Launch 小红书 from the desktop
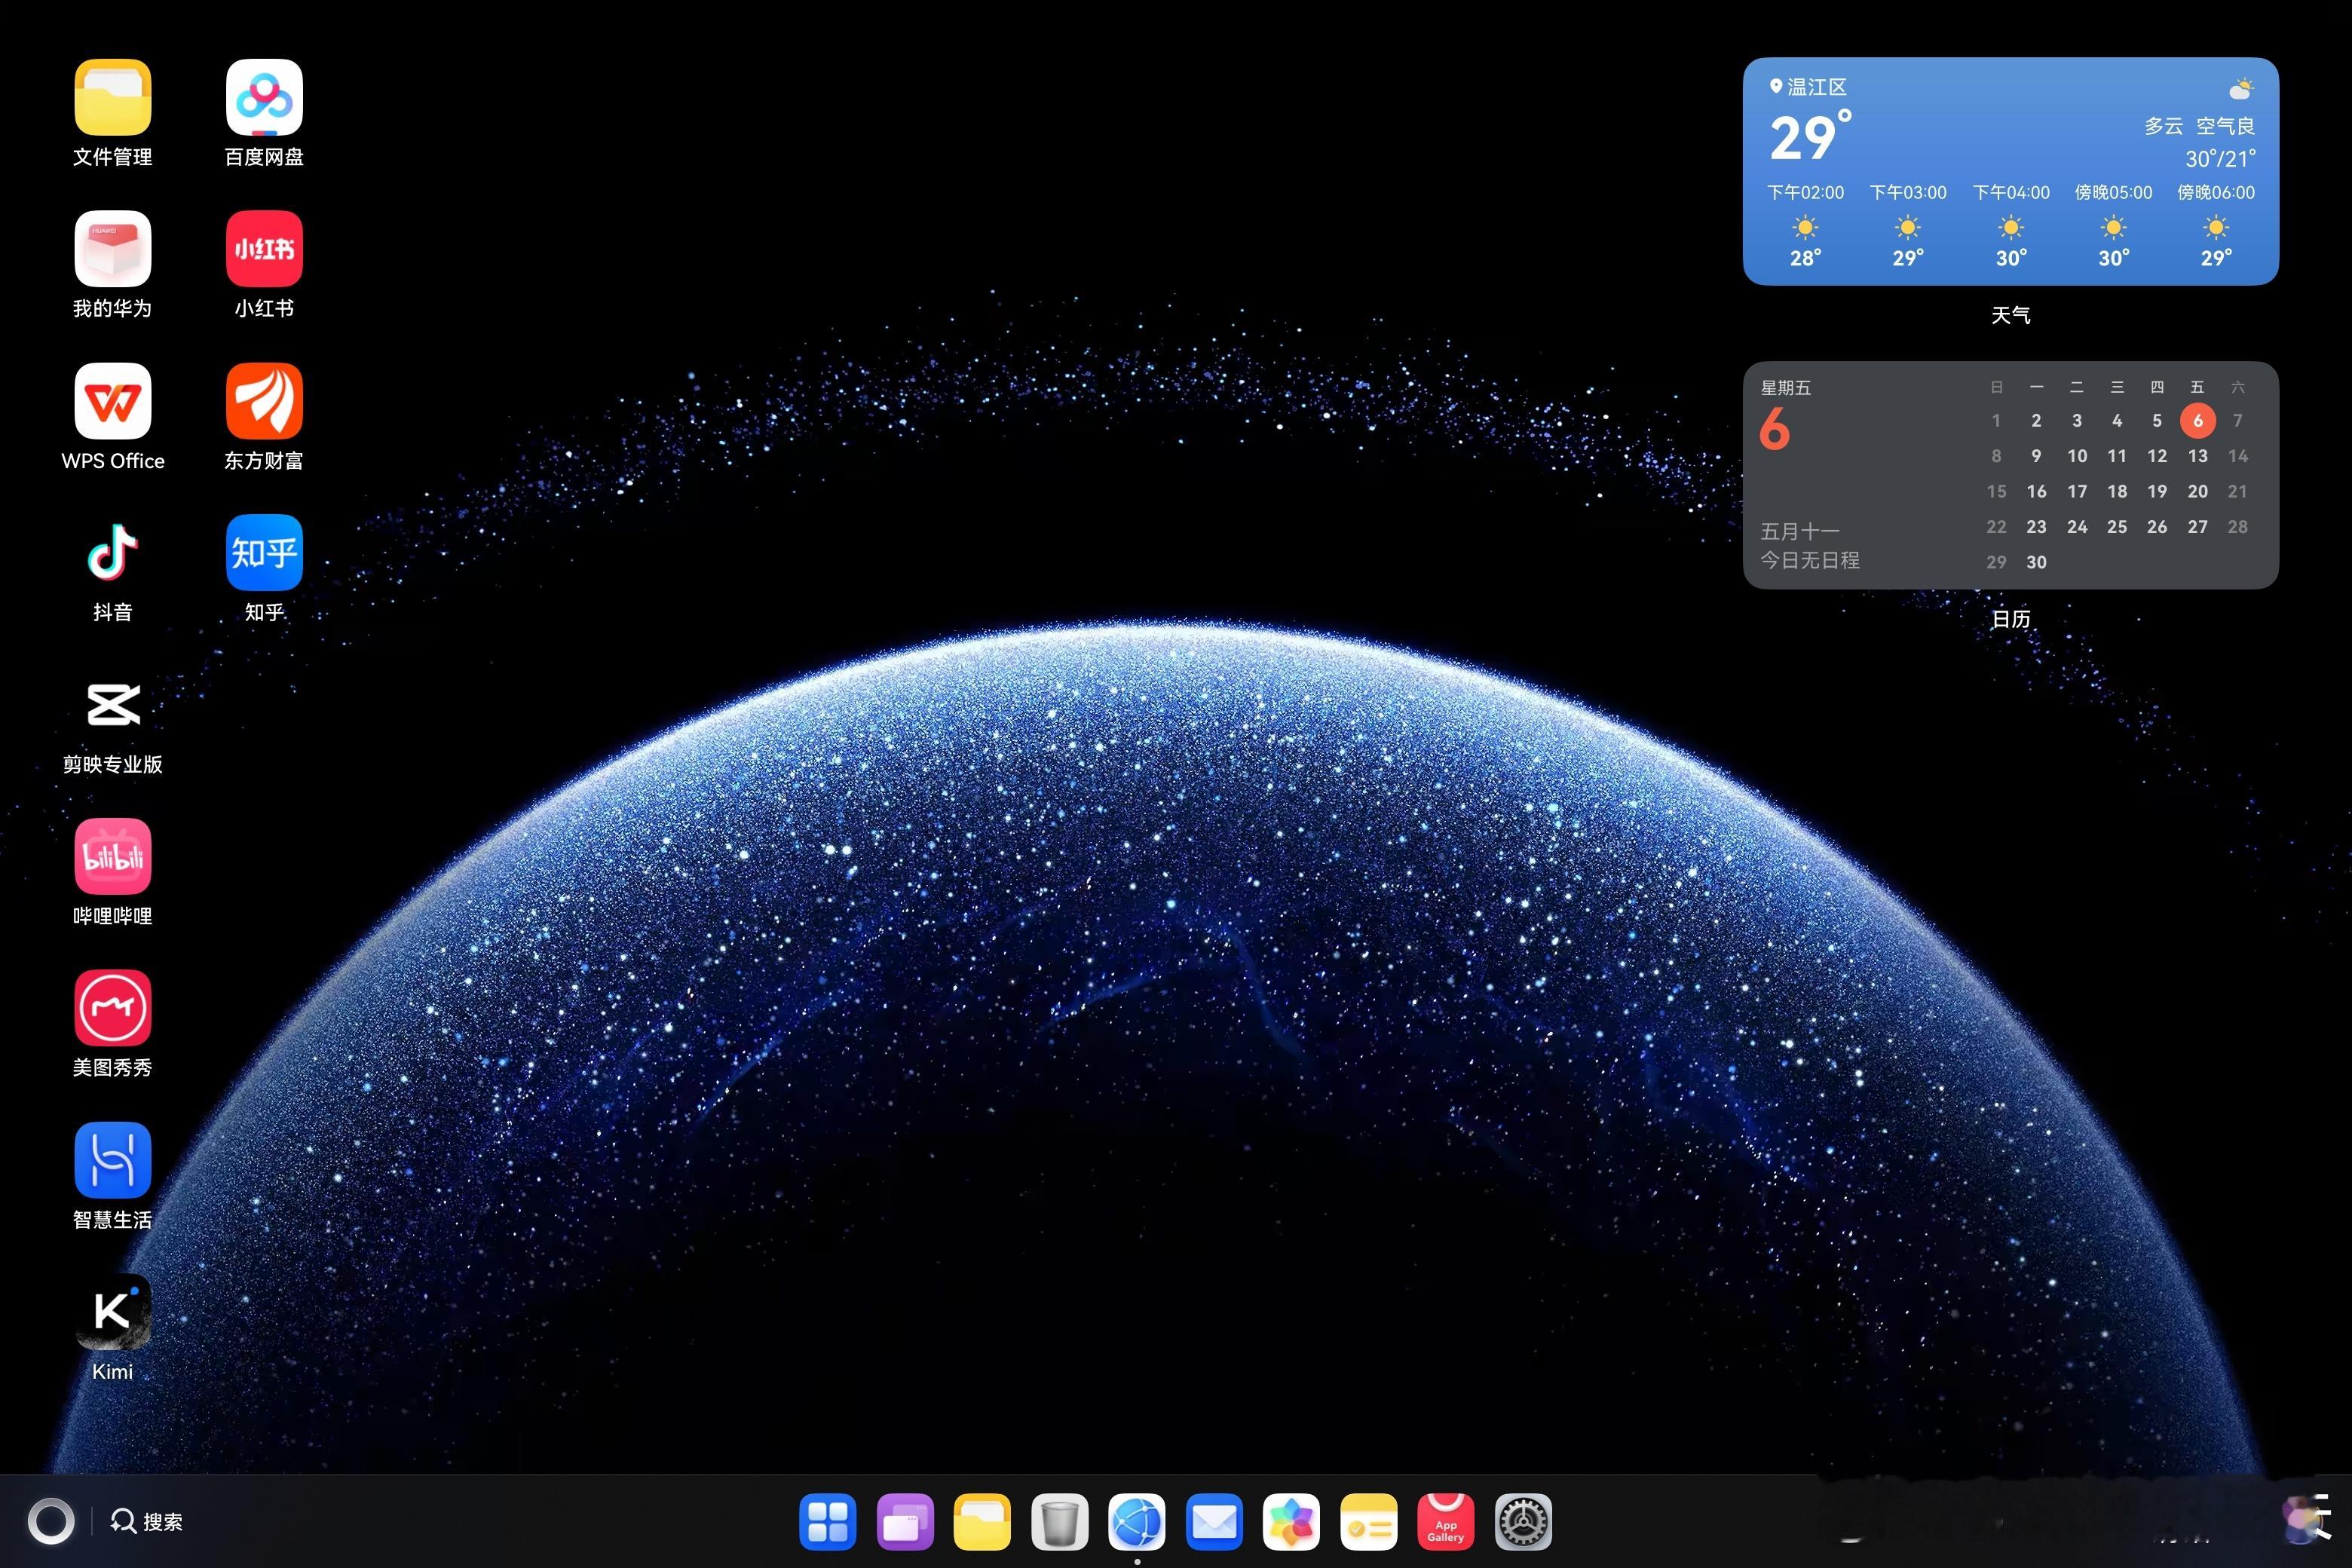 pyautogui.click(x=264, y=249)
